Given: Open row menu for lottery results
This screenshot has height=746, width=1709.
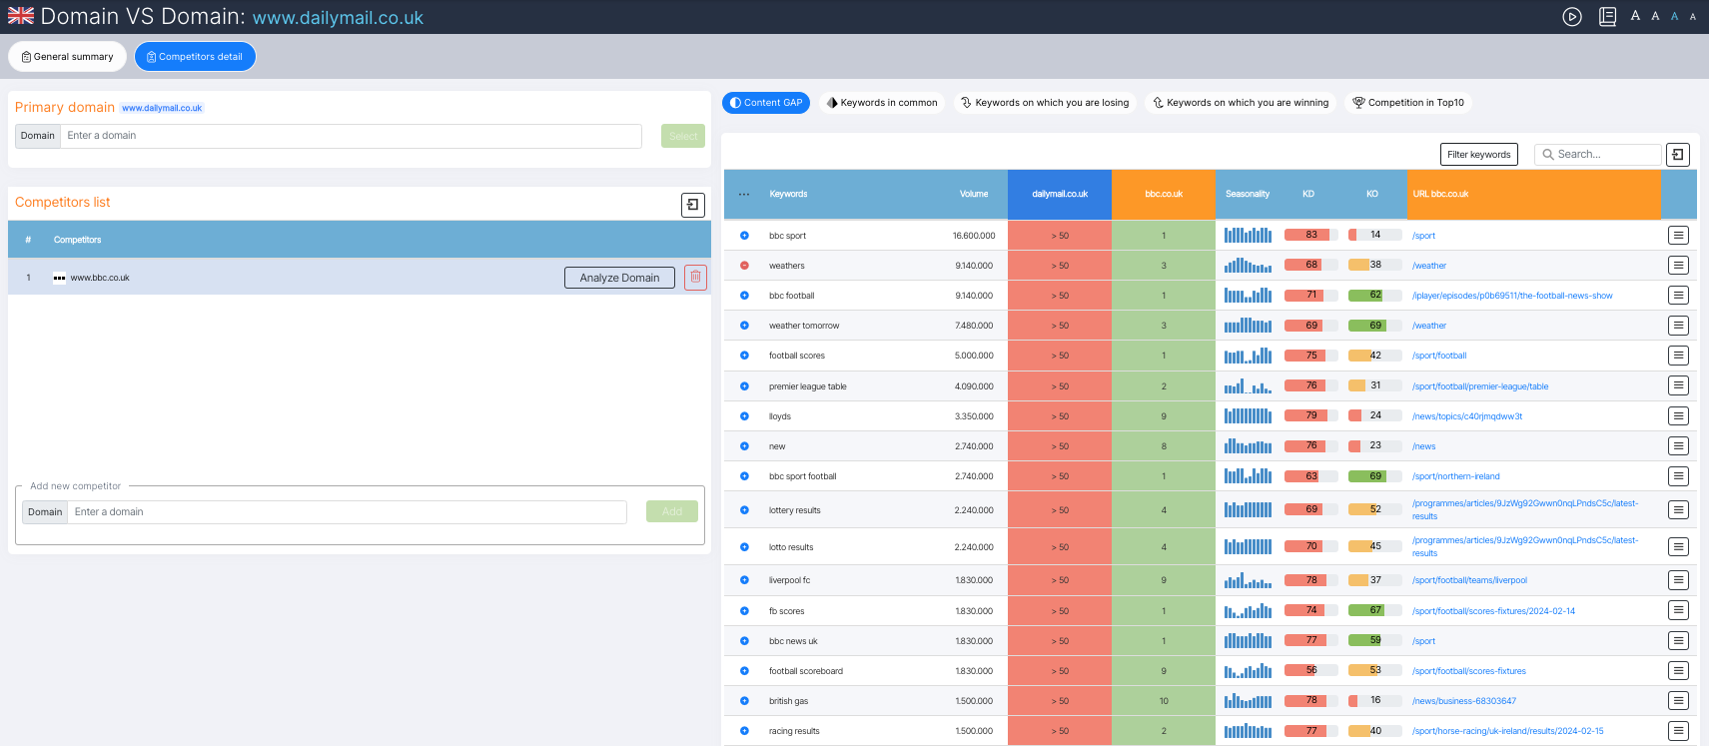Looking at the screenshot, I should click(1678, 510).
